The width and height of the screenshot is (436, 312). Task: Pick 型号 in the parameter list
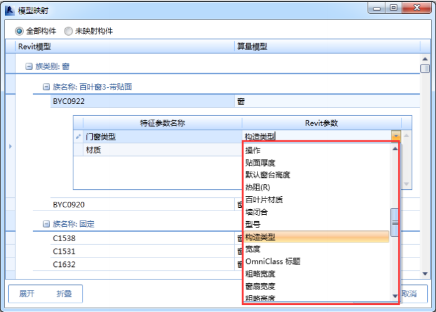[316, 224]
